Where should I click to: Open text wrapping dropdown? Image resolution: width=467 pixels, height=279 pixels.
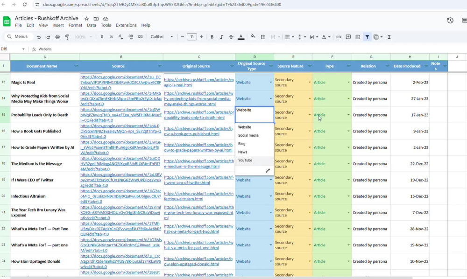314,37
